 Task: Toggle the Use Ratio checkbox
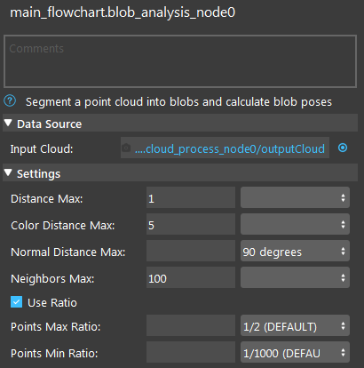[x=16, y=302]
